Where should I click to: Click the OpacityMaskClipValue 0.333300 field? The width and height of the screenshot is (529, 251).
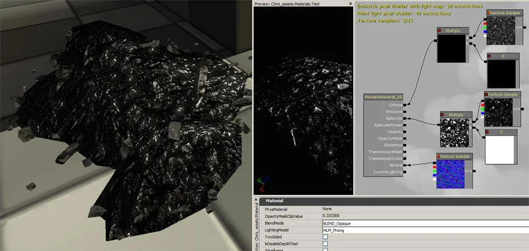(425, 216)
